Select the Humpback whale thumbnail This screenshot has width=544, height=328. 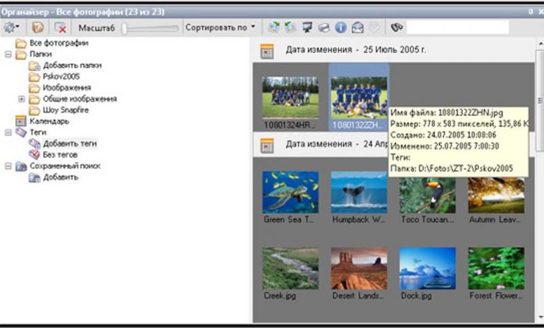358,193
